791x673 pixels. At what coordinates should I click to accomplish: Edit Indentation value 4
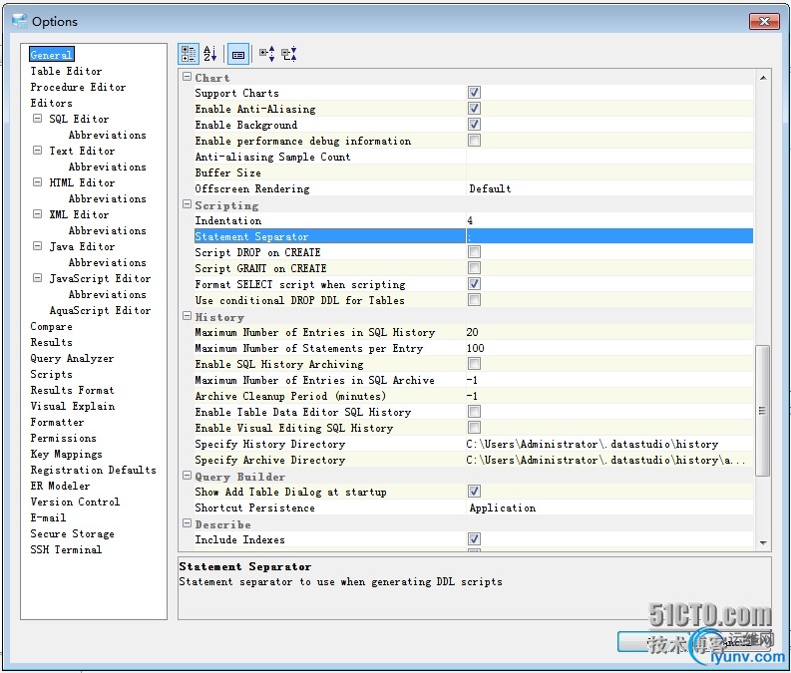[x=609, y=220]
